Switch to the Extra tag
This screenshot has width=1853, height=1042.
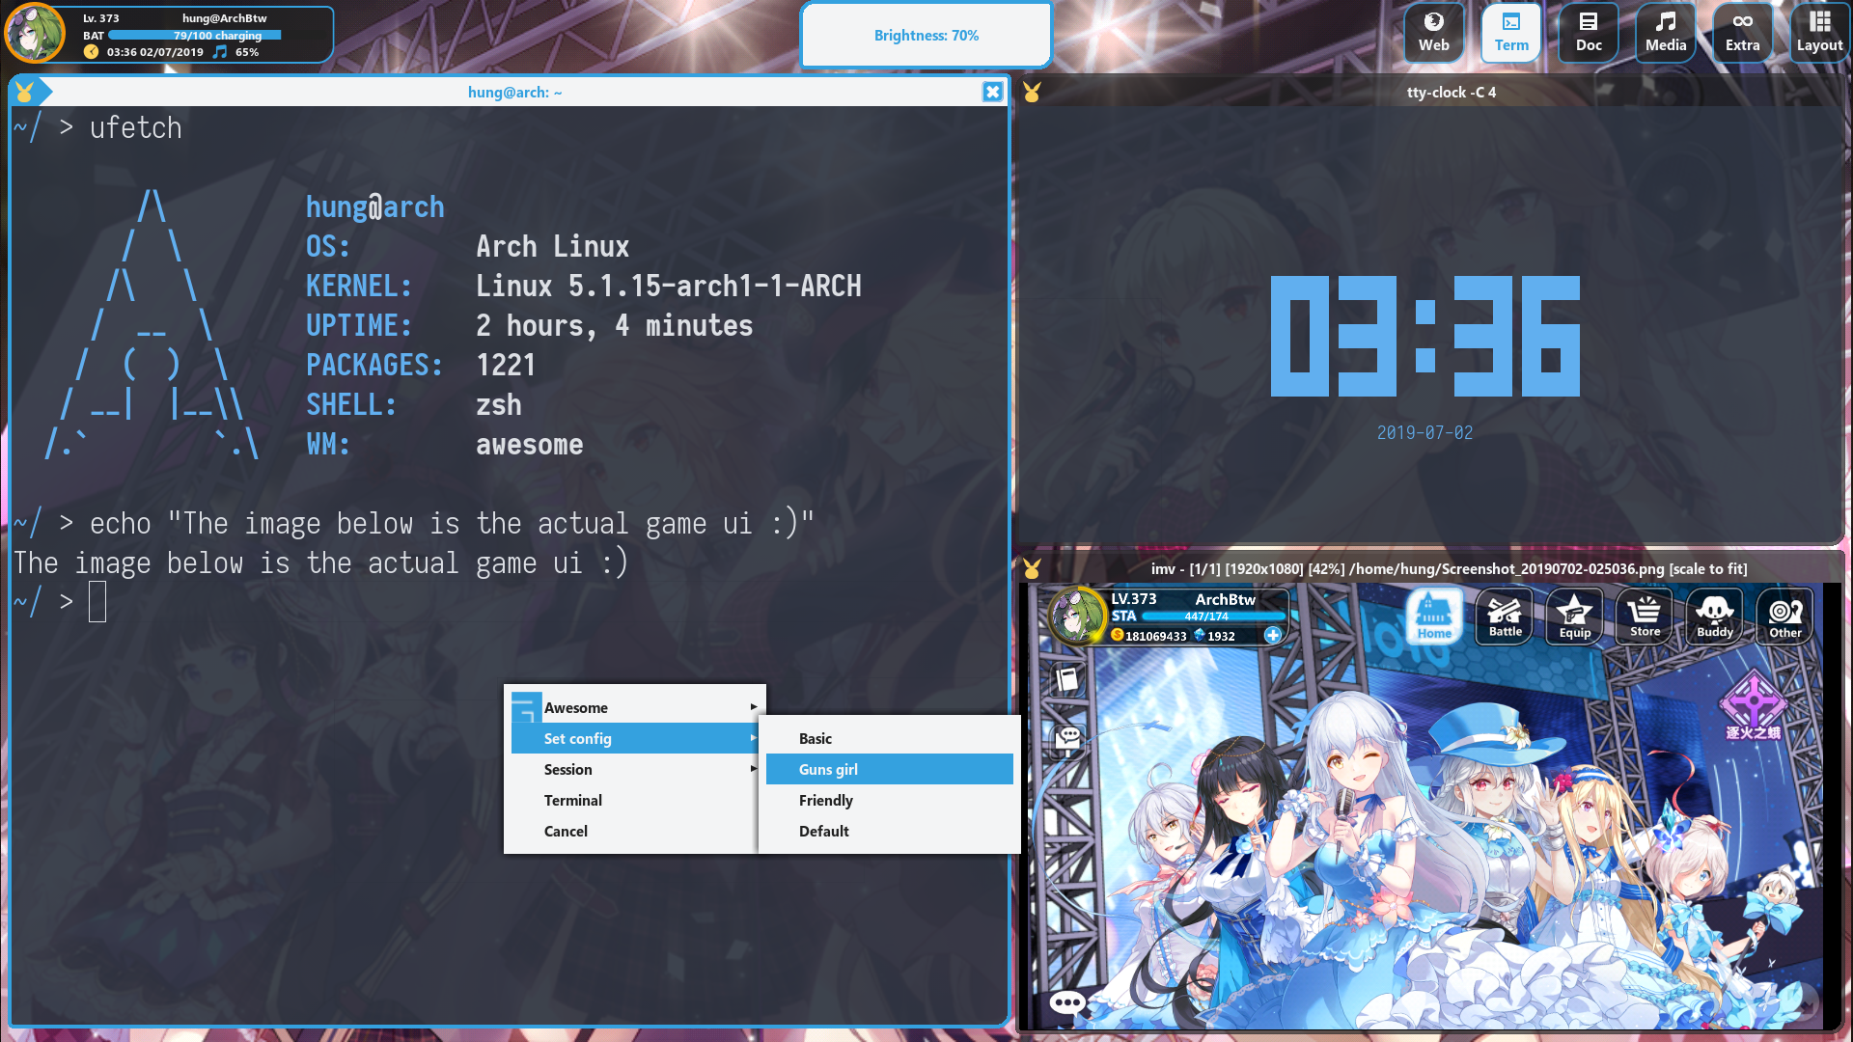(x=1743, y=33)
